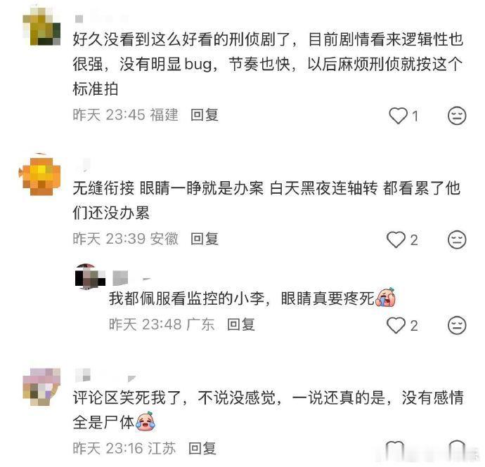
Task: Reply to the Jiangsu comment via 回复
Action: tap(202, 448)
